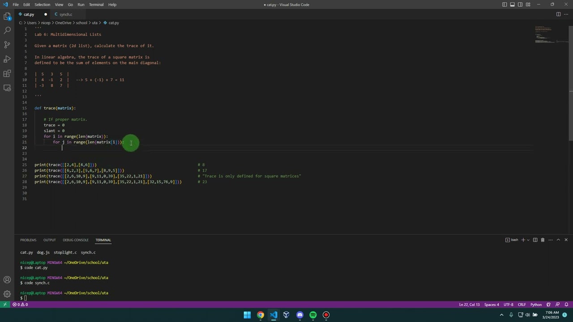Open the Source Control view
Image resolution: width=573 pixels, height=322 pixels.
[7, 45]
